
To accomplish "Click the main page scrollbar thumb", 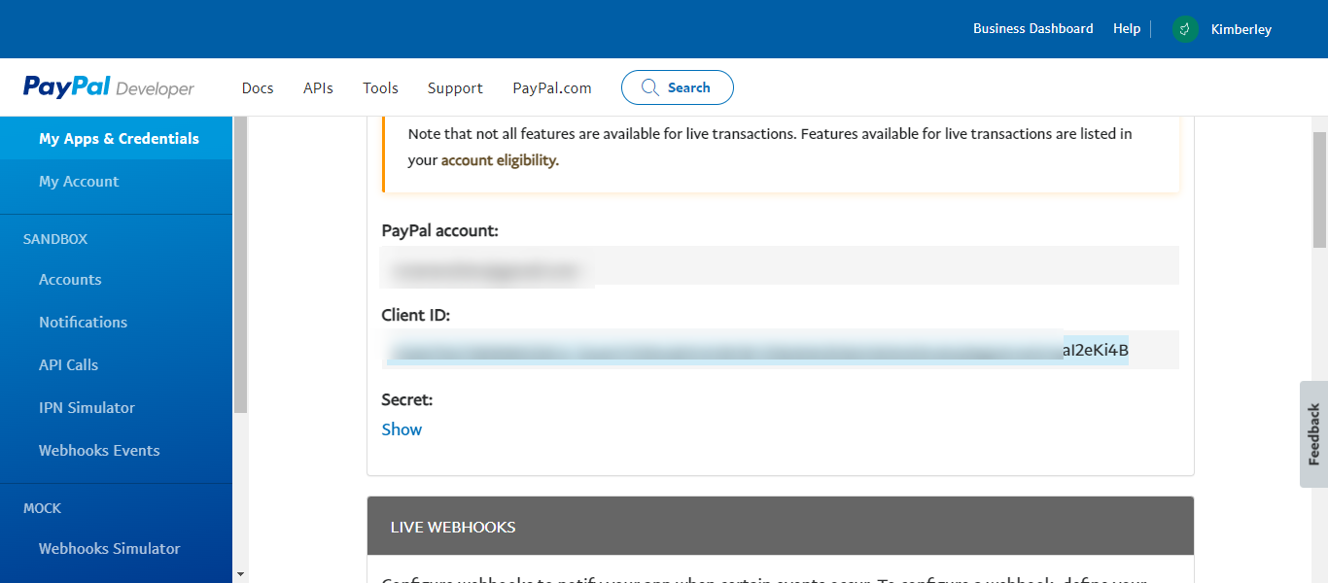I will 1319,189.
